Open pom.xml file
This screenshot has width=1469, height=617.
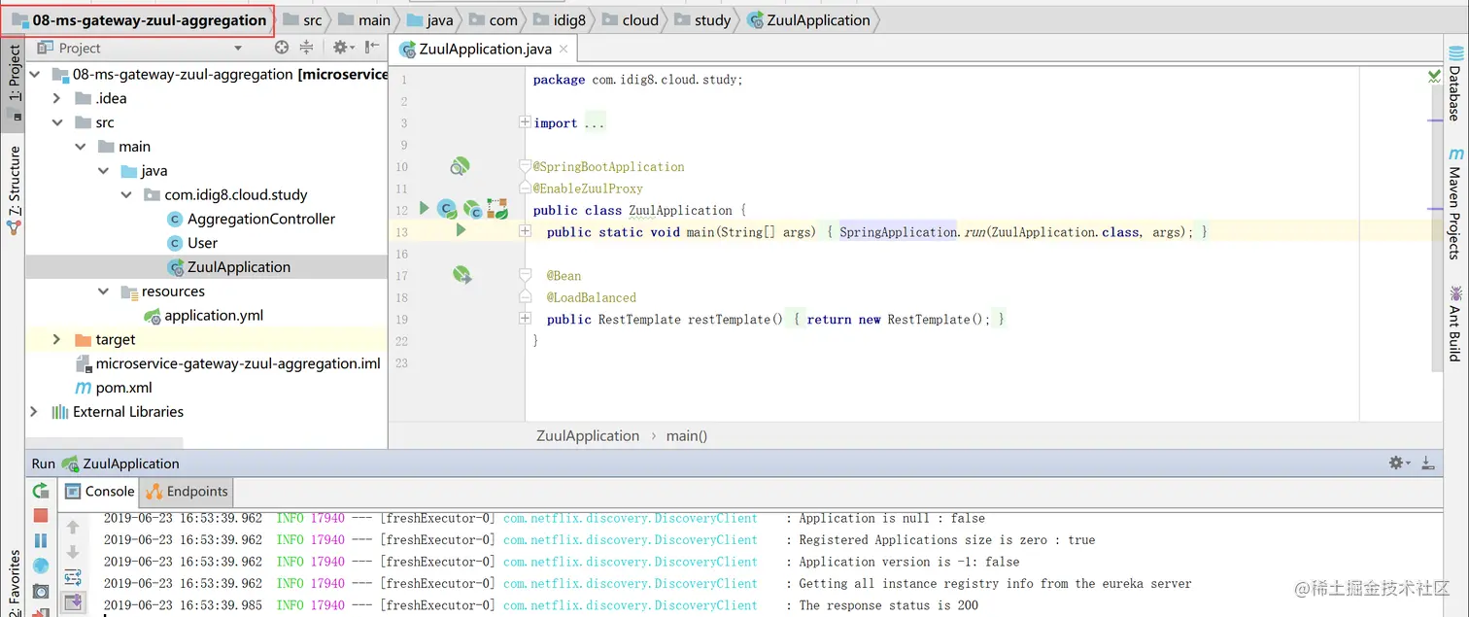114,388
